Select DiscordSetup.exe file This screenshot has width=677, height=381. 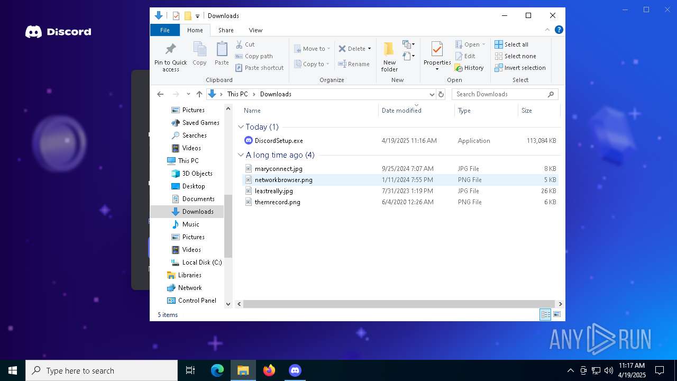400,141
